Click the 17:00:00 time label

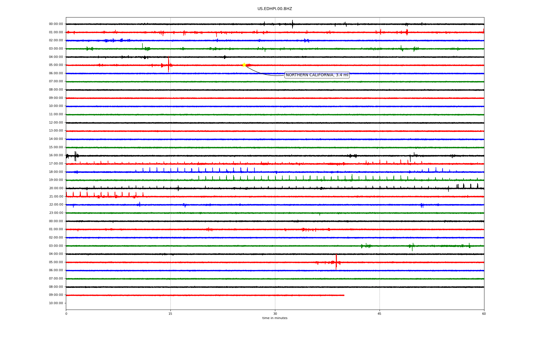(x=56, y=164)
